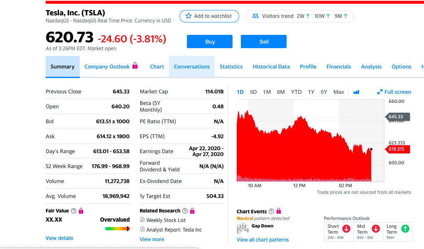Open the chart type area icon
The height and width of the screenshot is (249, 424).
pyautogui.click(x=356, y=92)
